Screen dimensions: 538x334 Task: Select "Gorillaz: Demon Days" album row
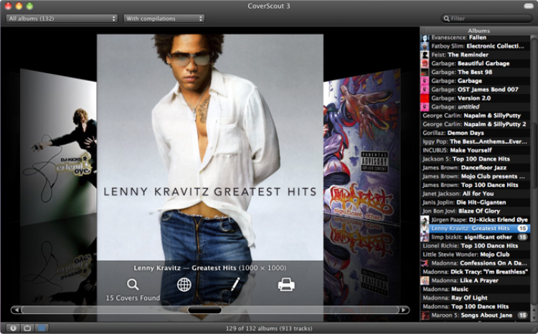463,133
